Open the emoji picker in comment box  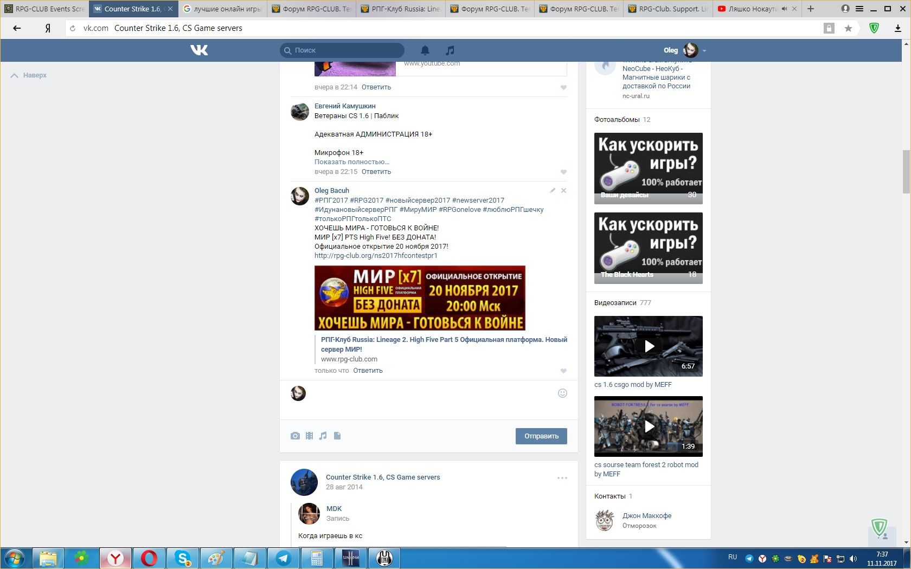562,393
